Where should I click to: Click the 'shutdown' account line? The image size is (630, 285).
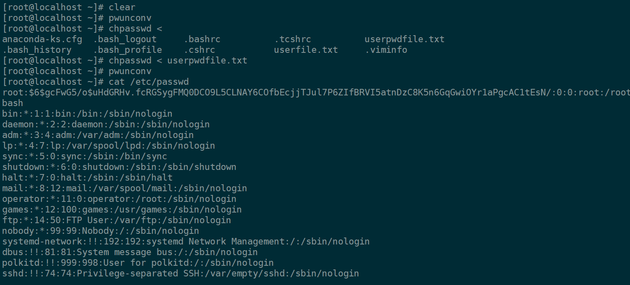click(119, 167)
